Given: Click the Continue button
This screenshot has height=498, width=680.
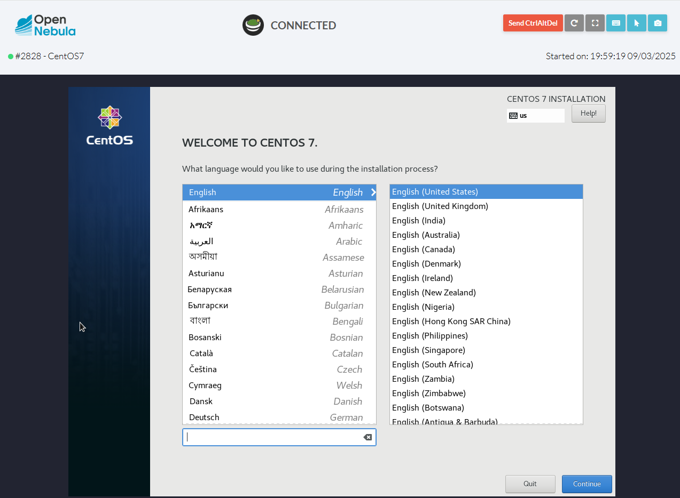Looking at the screenshot, I should click(x=587, y=484).
